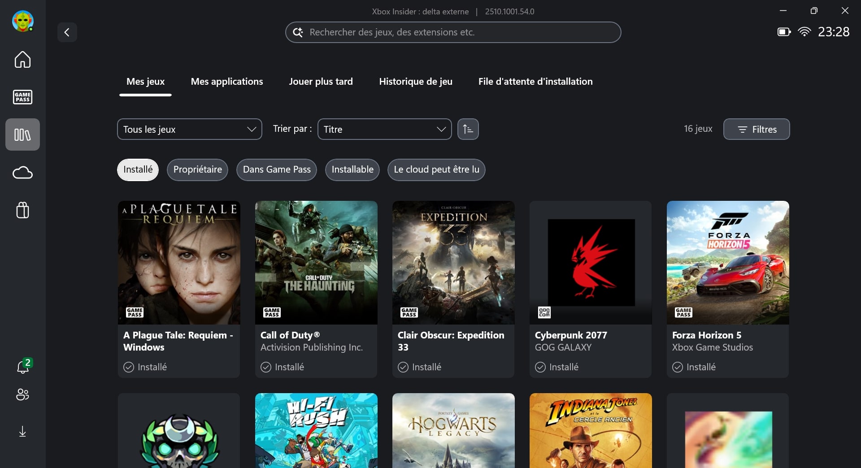This screenshot has height=468, width=861.
Task: Open the profile avatar
Action: click(22, 21)
